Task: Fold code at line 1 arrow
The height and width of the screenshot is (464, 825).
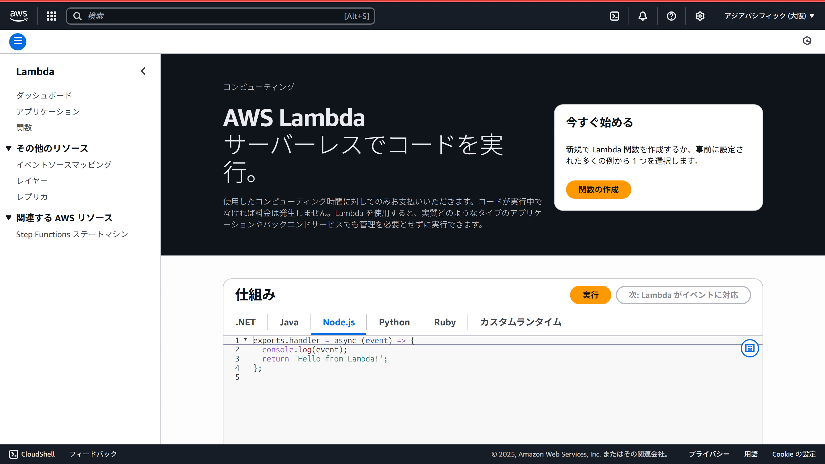Action: tap(246, 339)
